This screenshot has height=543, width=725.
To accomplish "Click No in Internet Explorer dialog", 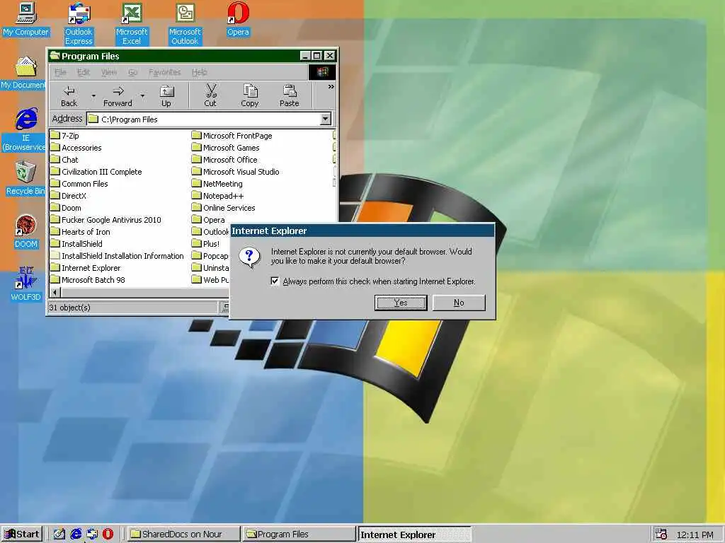I will click(459, 303).
